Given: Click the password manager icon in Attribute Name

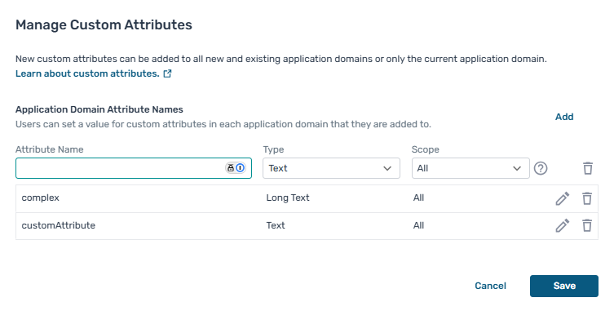Looking at the screenshot, I should click(x=236, y=168).
